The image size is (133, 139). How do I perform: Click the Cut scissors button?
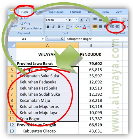click(24, 18)
